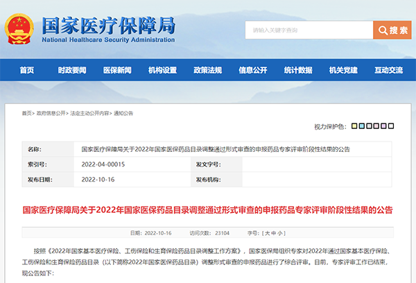Go to the 互动交流 navigation item
The image size is (416, 283).
coord(388,70)
